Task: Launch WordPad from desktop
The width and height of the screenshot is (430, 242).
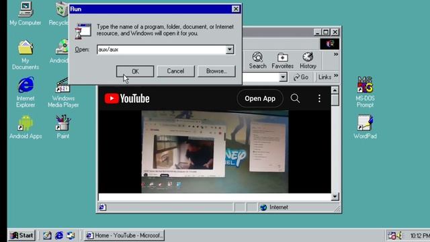Action: click(x=365, y=127)
